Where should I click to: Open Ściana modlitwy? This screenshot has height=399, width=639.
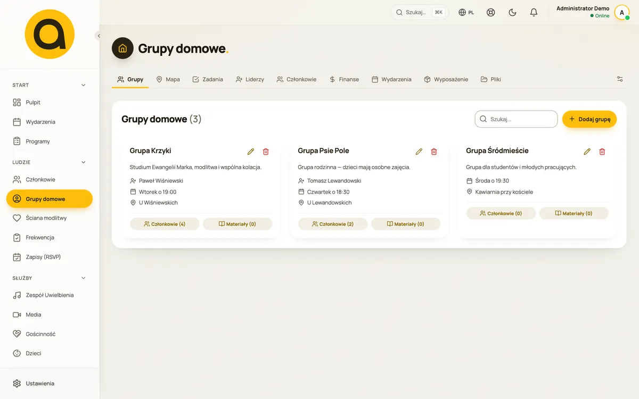coord(50,218)
